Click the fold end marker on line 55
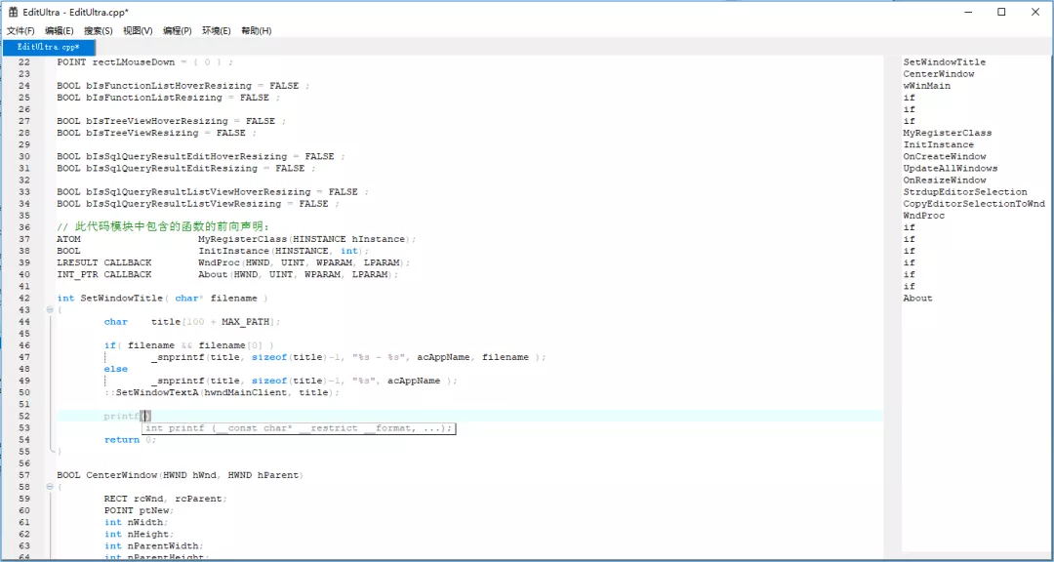 coord(49,452)
